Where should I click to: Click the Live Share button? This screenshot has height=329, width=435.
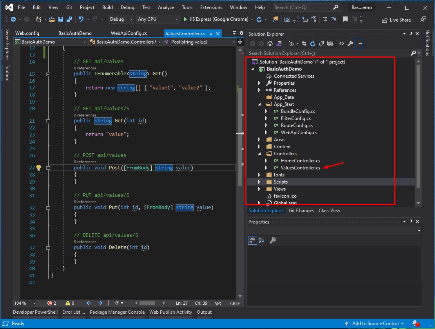coord(397,20)
